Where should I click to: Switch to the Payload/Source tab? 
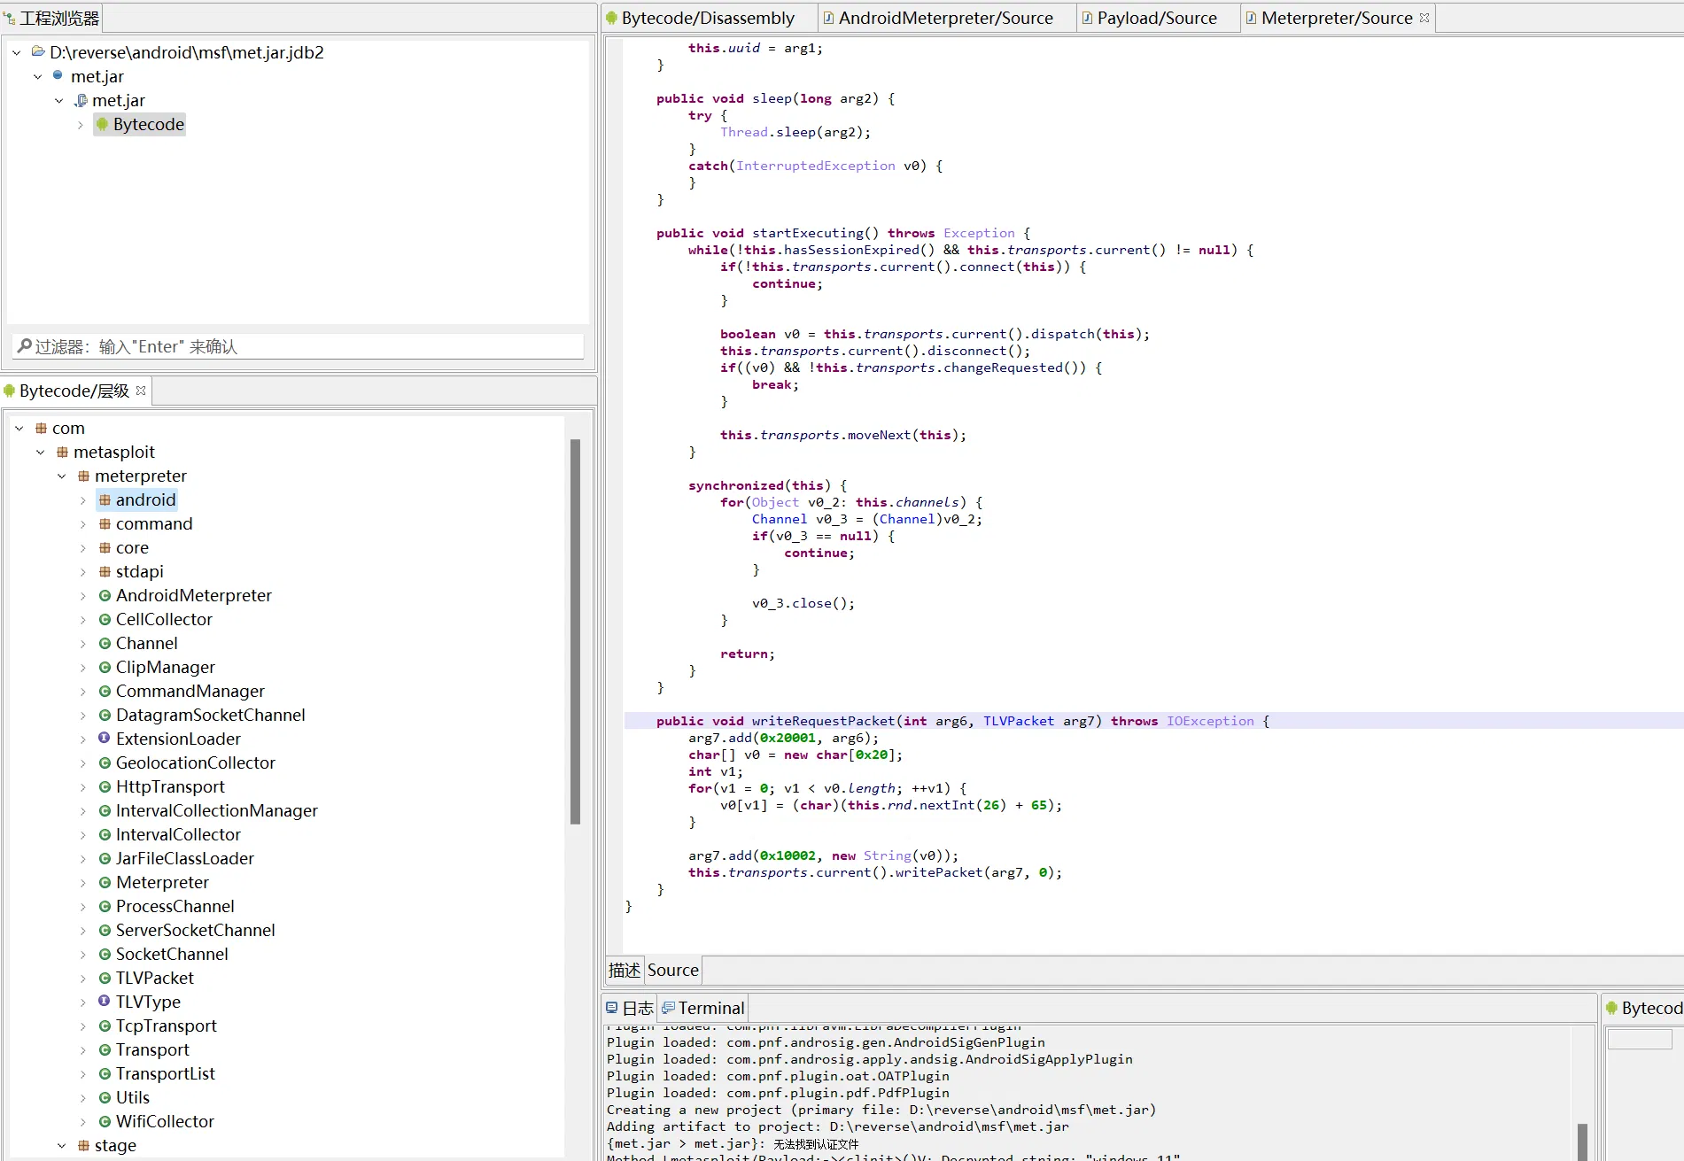coord(1156,18)
